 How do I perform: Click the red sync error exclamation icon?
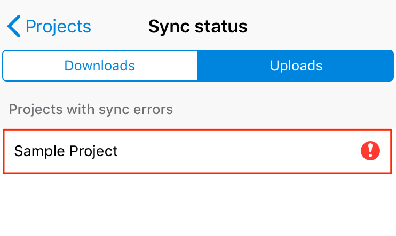370,151
